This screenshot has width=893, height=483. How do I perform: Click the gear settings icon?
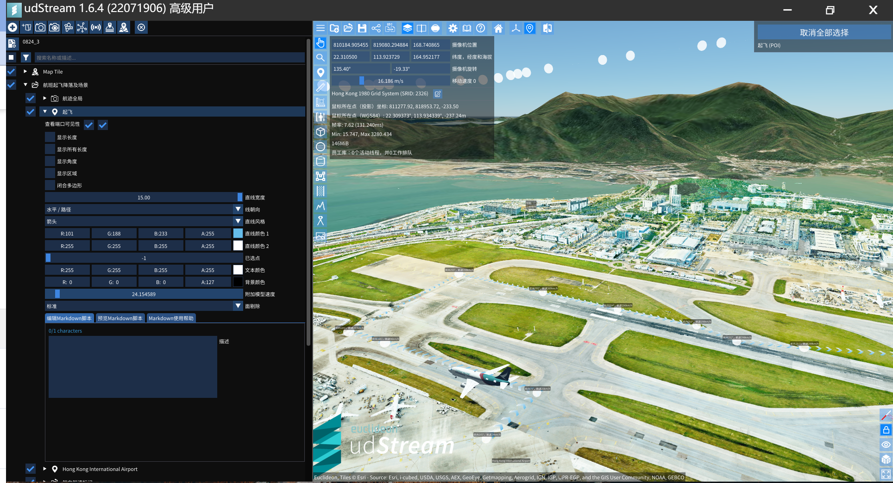coord(453,28)
